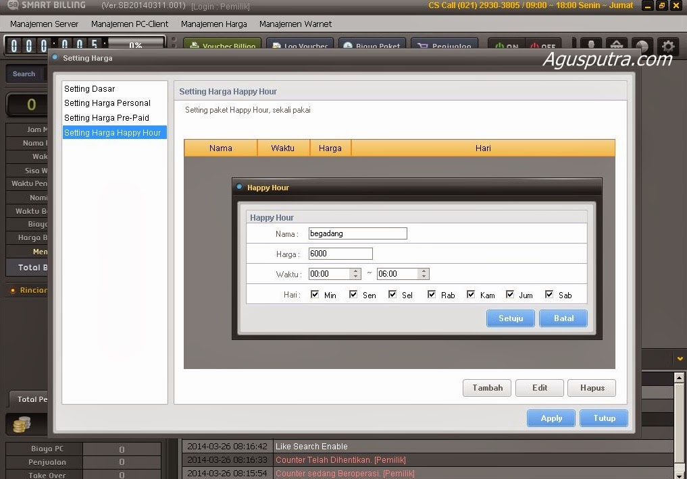Click the Waktu column header

tap(283, 148)
